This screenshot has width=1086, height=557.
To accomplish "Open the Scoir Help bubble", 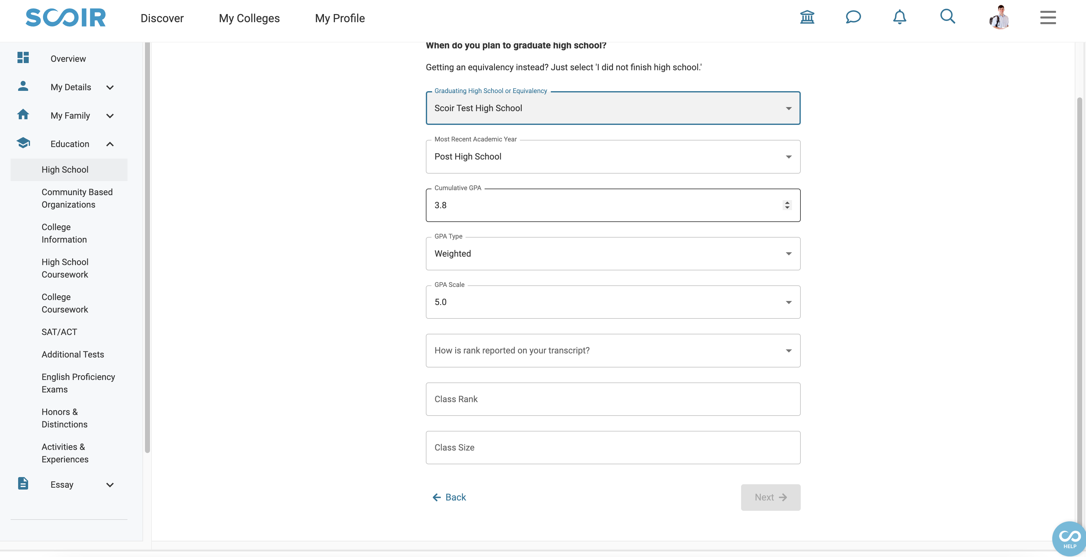I will (1069, 539).
